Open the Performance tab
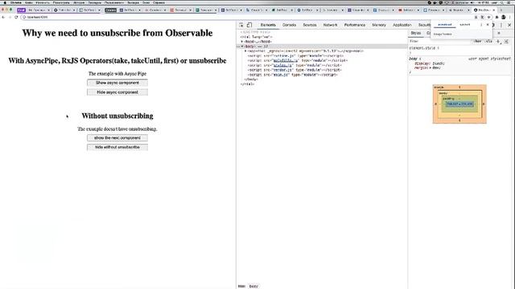515x289 pixels. tap(355, 25)
